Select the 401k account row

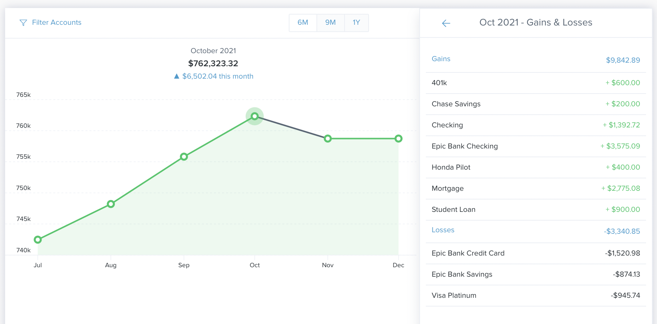point(535,83)
